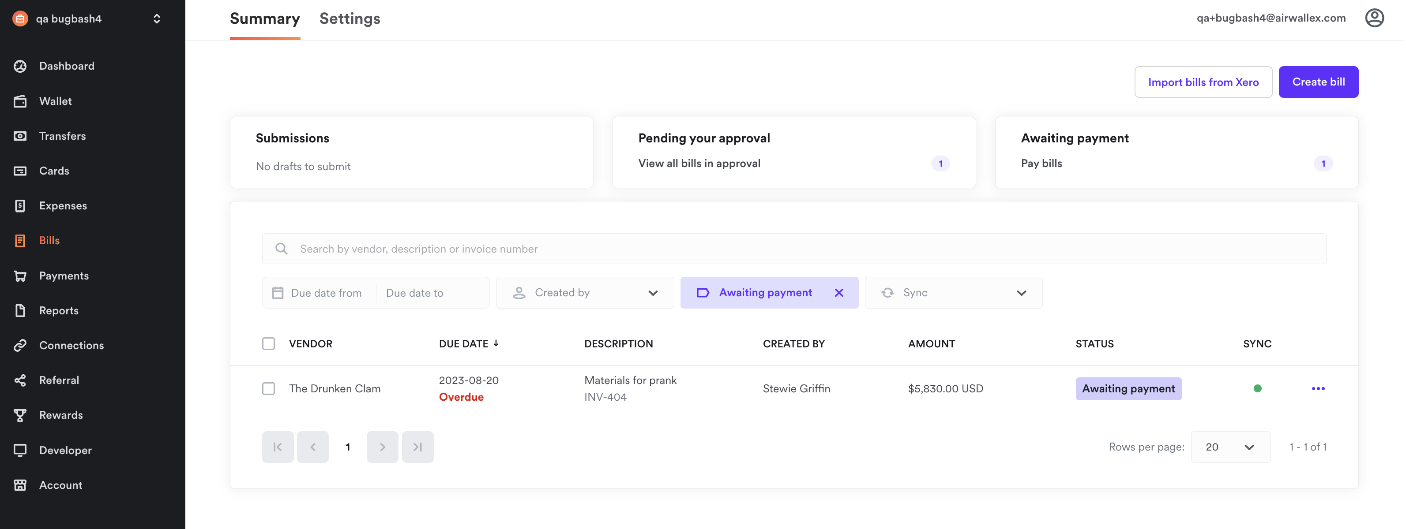This screenshot has width=1406, height=529.
Task: Tick The Drunken Clam row checkbox
Action: pos(268,388)
